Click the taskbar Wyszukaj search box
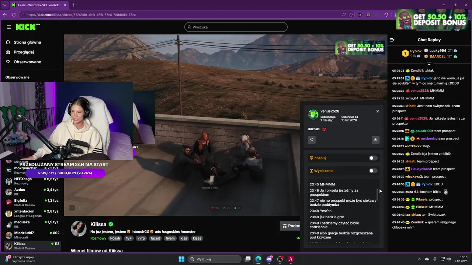Viewport: 472px width, 265px height. (215, 259)
